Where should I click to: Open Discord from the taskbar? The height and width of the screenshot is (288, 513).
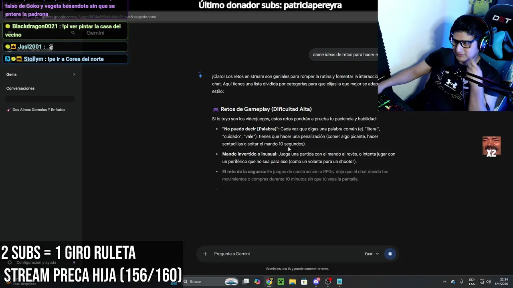316,282
